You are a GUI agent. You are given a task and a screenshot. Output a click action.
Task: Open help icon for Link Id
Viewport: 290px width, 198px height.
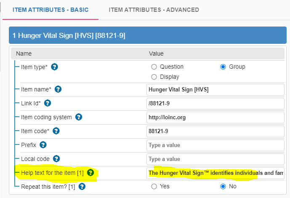click(48, 103)
